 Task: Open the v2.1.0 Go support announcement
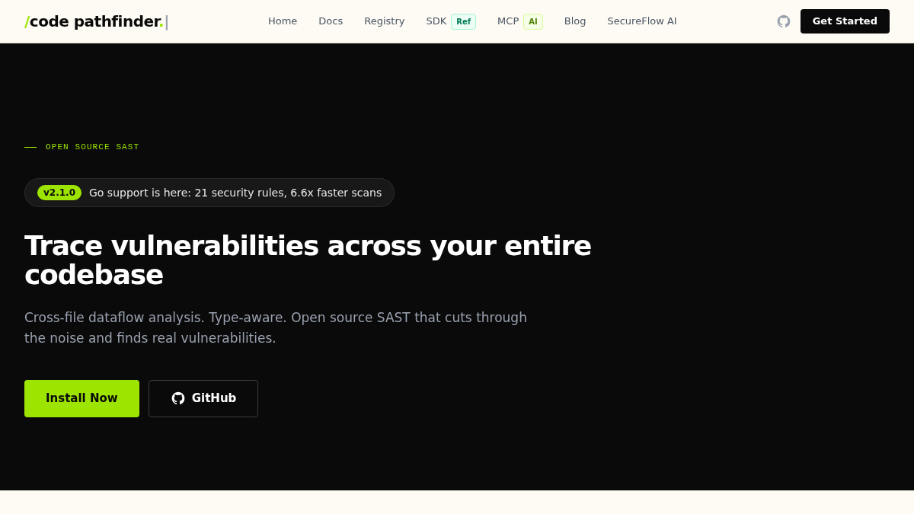click(x=209, y=193)
